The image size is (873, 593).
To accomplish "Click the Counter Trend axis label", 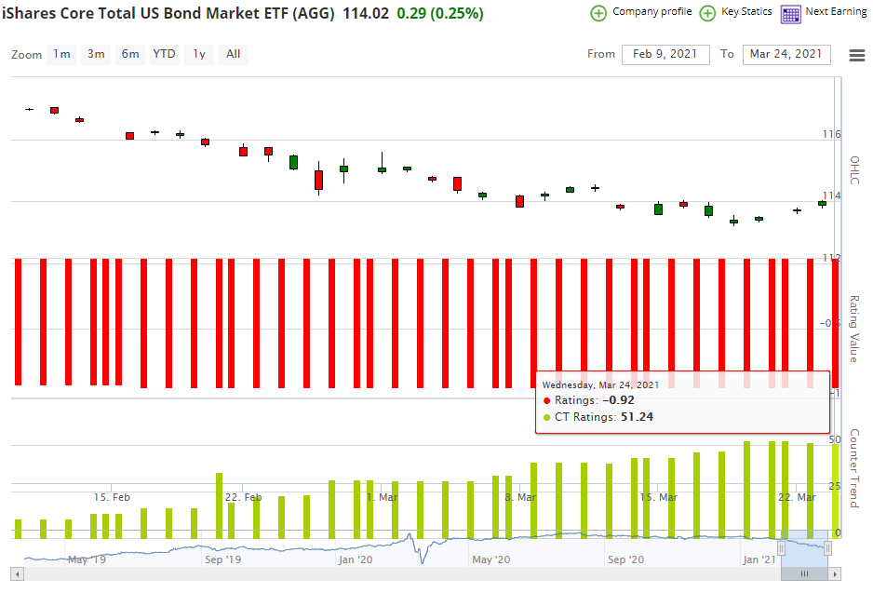I will pyautogui.click(x=854, y=468).
